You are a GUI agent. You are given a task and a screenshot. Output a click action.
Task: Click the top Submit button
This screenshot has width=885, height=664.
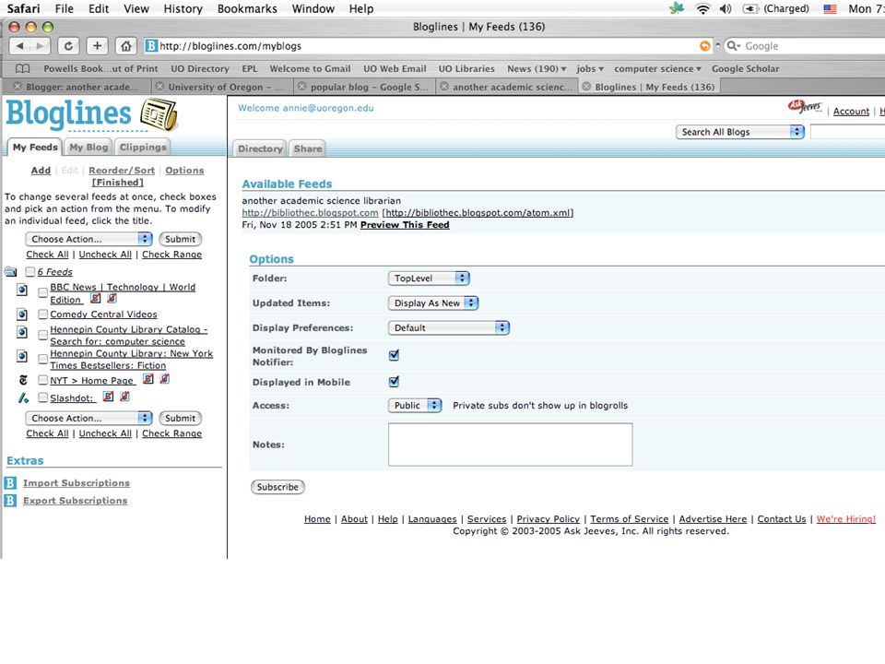tap(180, 239)
